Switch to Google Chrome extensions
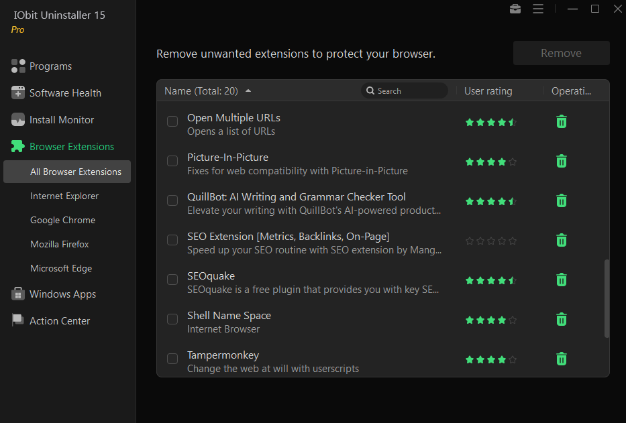The image size is (626, 423). 62,220
